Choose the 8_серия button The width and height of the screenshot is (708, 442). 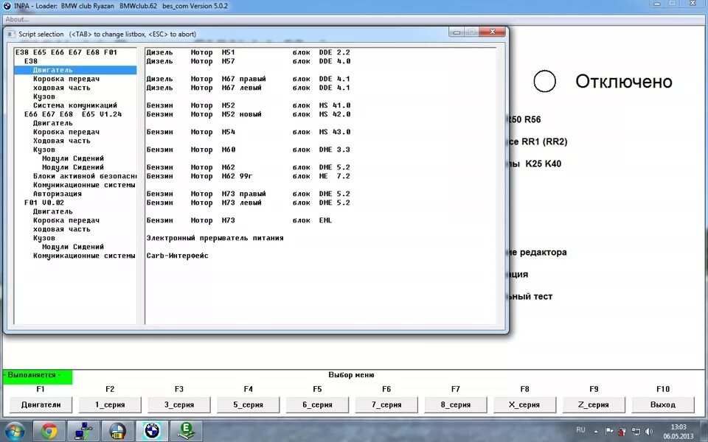tap(455, 404)
